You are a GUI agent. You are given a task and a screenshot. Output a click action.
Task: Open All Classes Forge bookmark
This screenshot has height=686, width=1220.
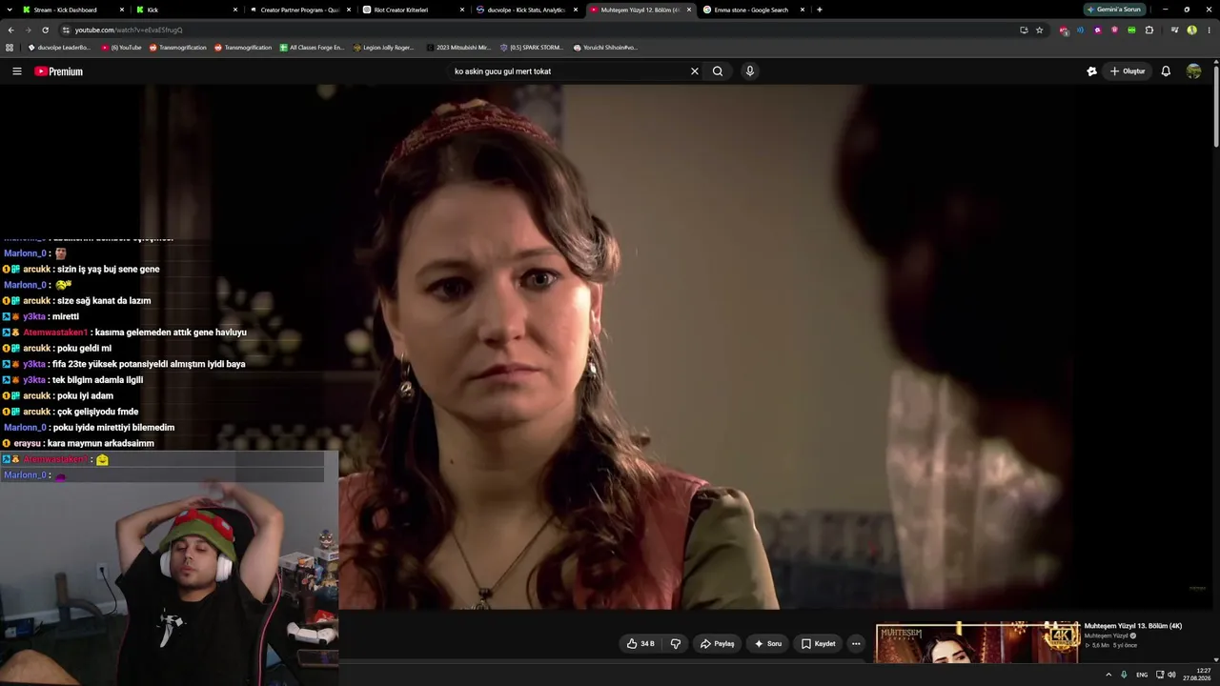click(x=312, y=48)
